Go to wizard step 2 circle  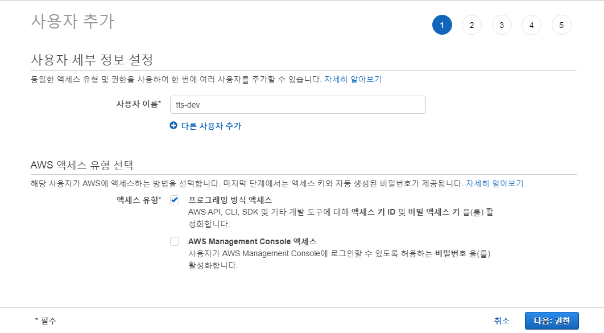(471, 25)
